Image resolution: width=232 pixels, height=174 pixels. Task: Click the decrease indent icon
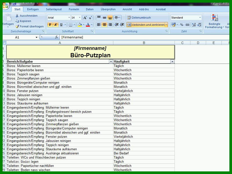coord(117,25)
